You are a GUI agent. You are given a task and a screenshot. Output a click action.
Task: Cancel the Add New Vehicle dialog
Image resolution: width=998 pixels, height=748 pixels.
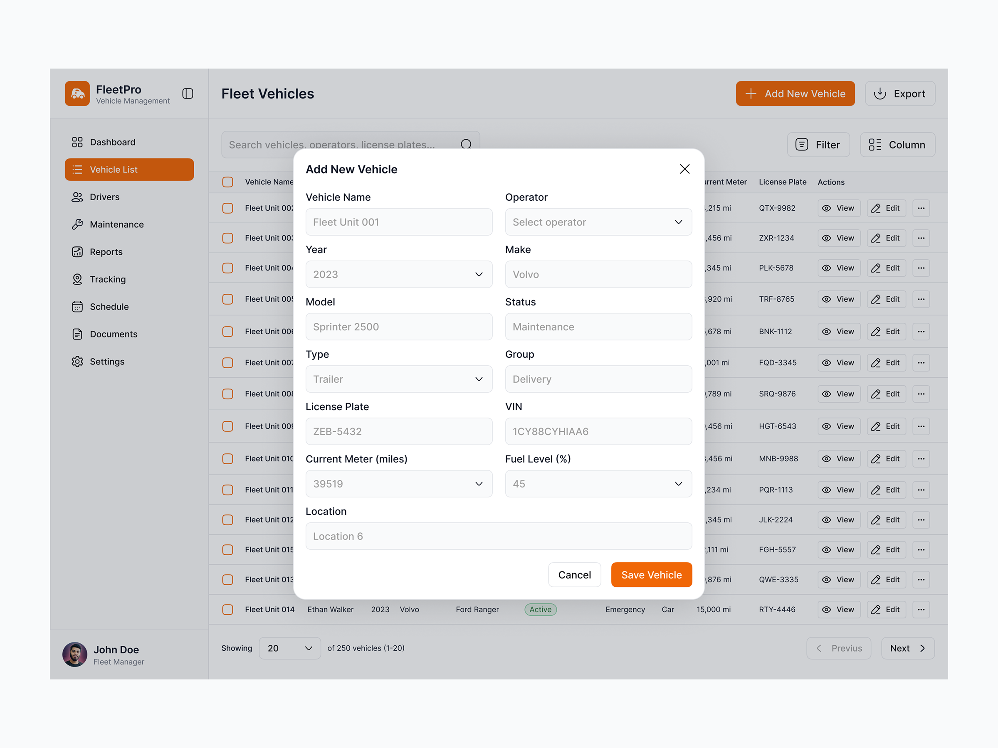pos(574,574)
